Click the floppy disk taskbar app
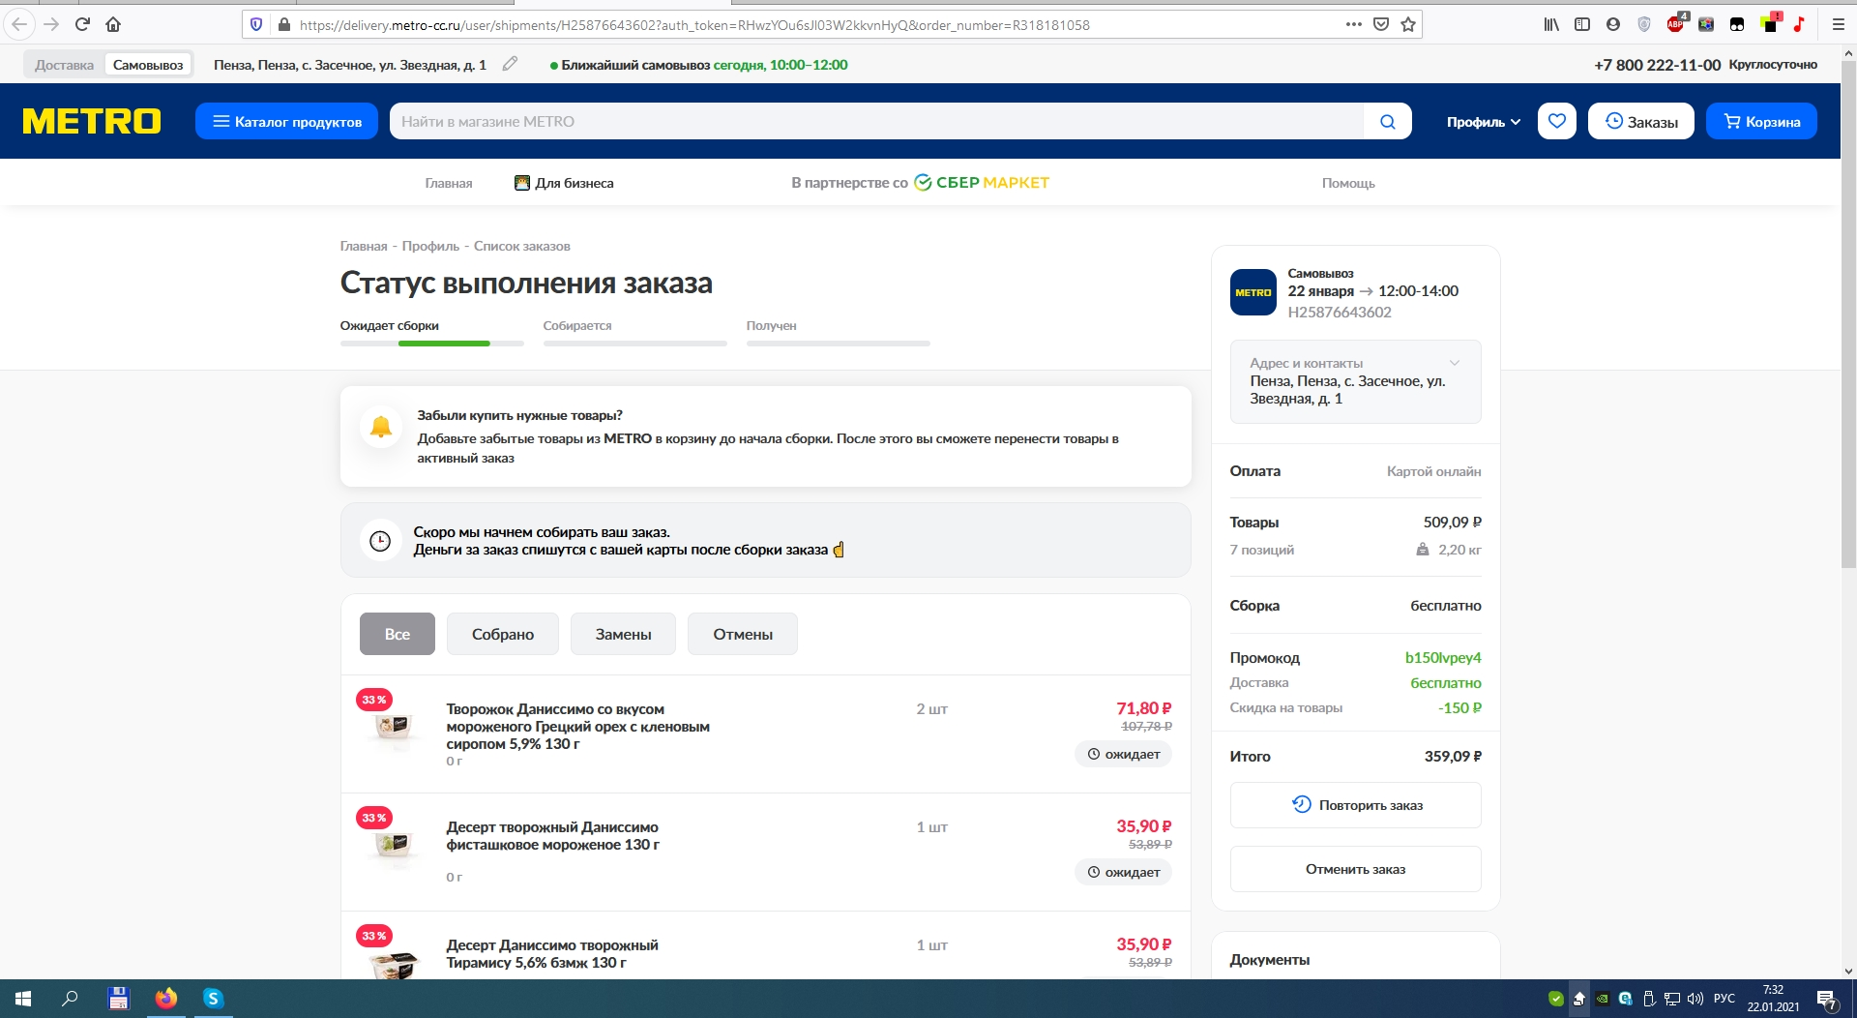Screen dimensions: 1857x1018 click(x=119, y=999)
